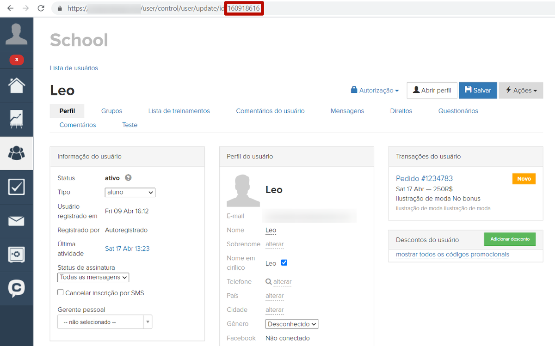
Task: Toggle the Nome em cirílico checkbox
Action: (284, 263)
